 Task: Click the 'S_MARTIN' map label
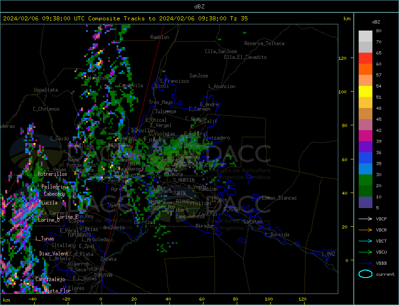pyautogui.click(x=184, y=180)
